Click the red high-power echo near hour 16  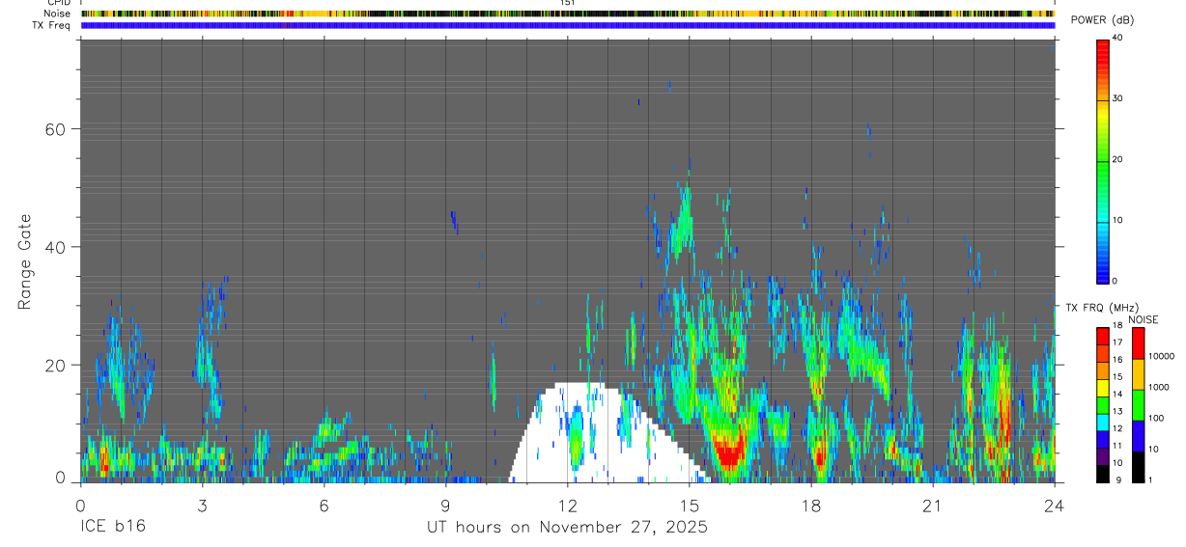tap(728, 451)
